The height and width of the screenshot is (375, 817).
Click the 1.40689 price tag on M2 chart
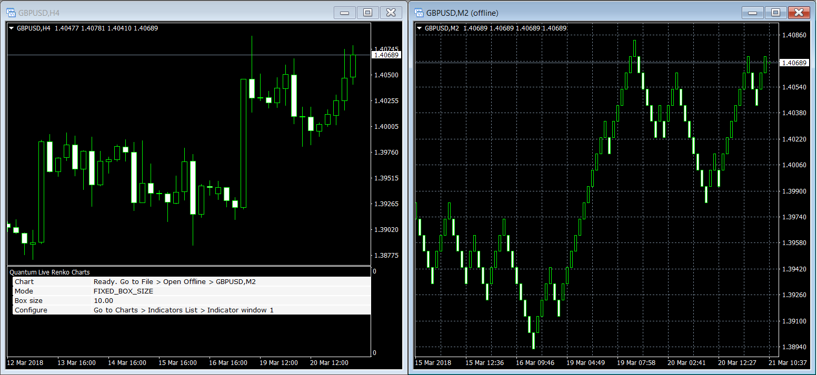tap(794, 63)
